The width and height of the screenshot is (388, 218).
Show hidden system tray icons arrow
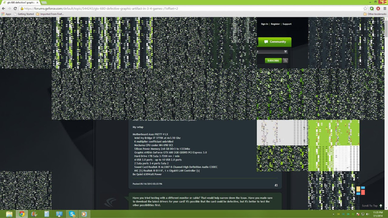click(x=333, y=214)
